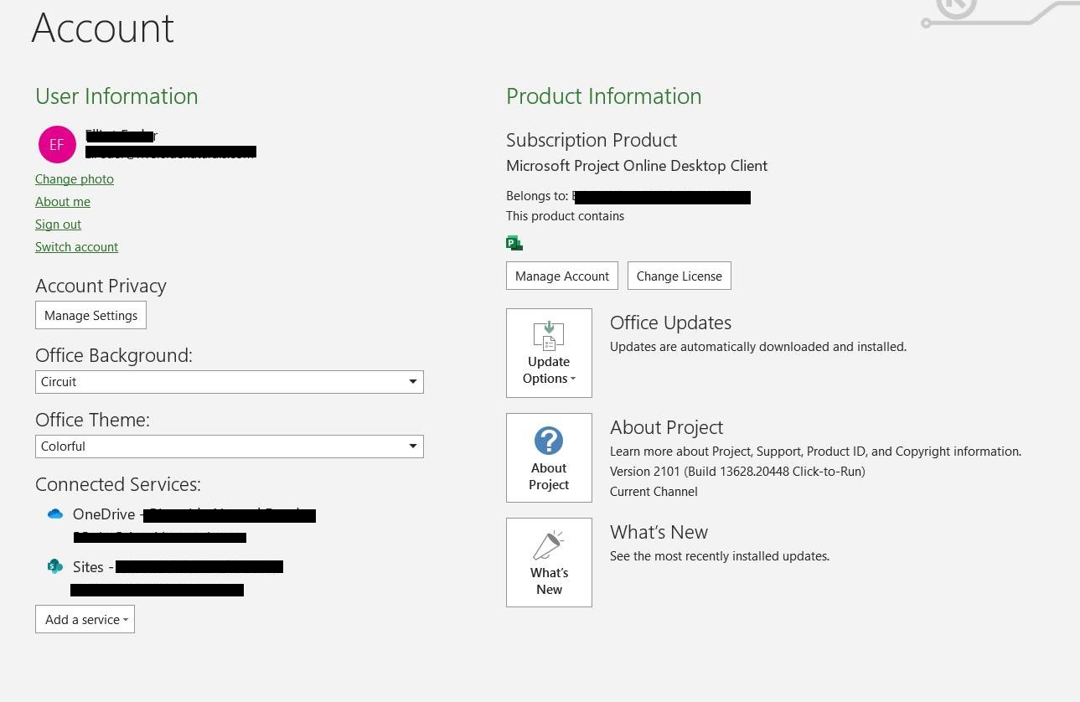Click the 'Version 2101' build text
1080x702 pixels.
737,471
